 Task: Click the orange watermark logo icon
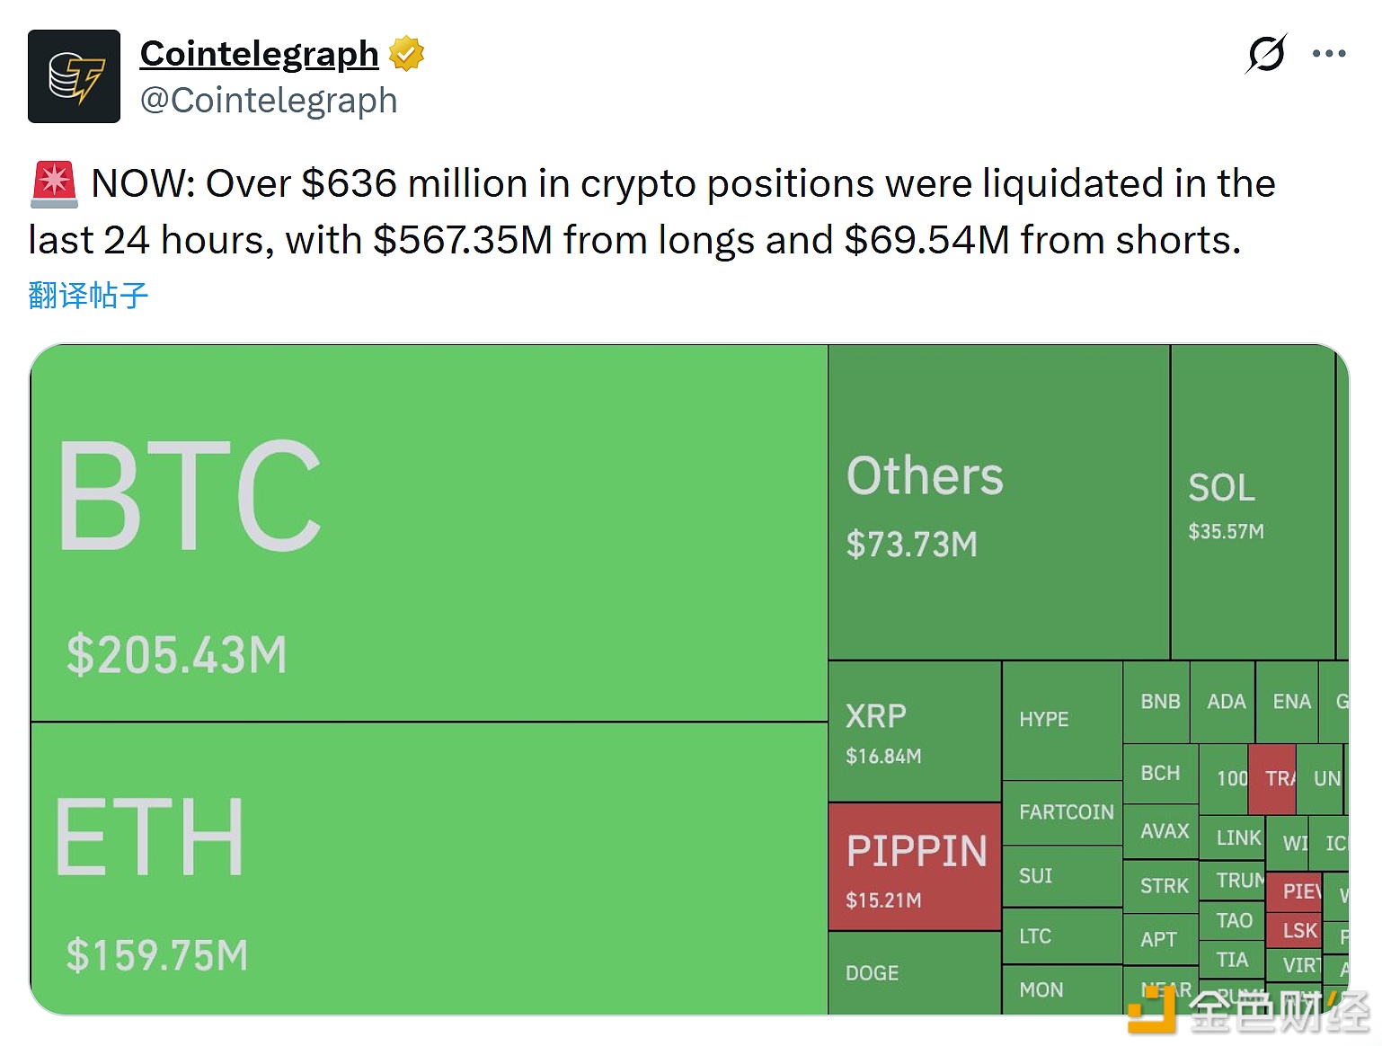1151,1012
